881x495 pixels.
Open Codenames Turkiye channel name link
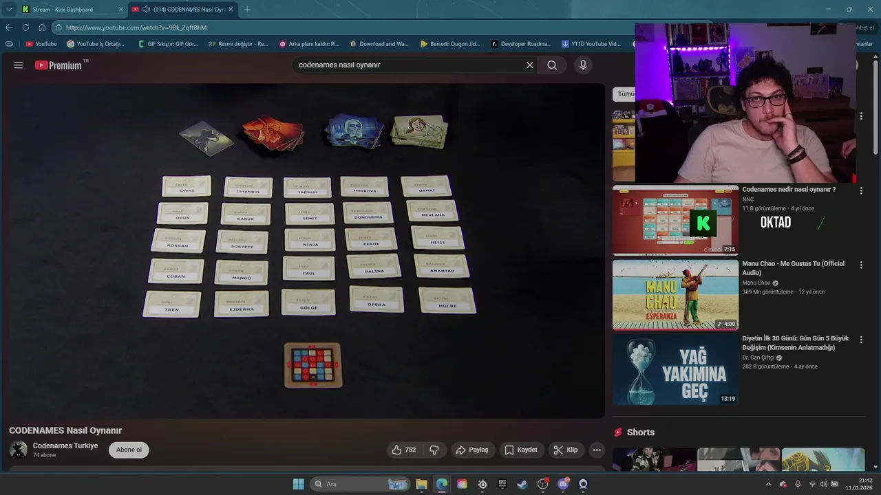pos(65,445)
